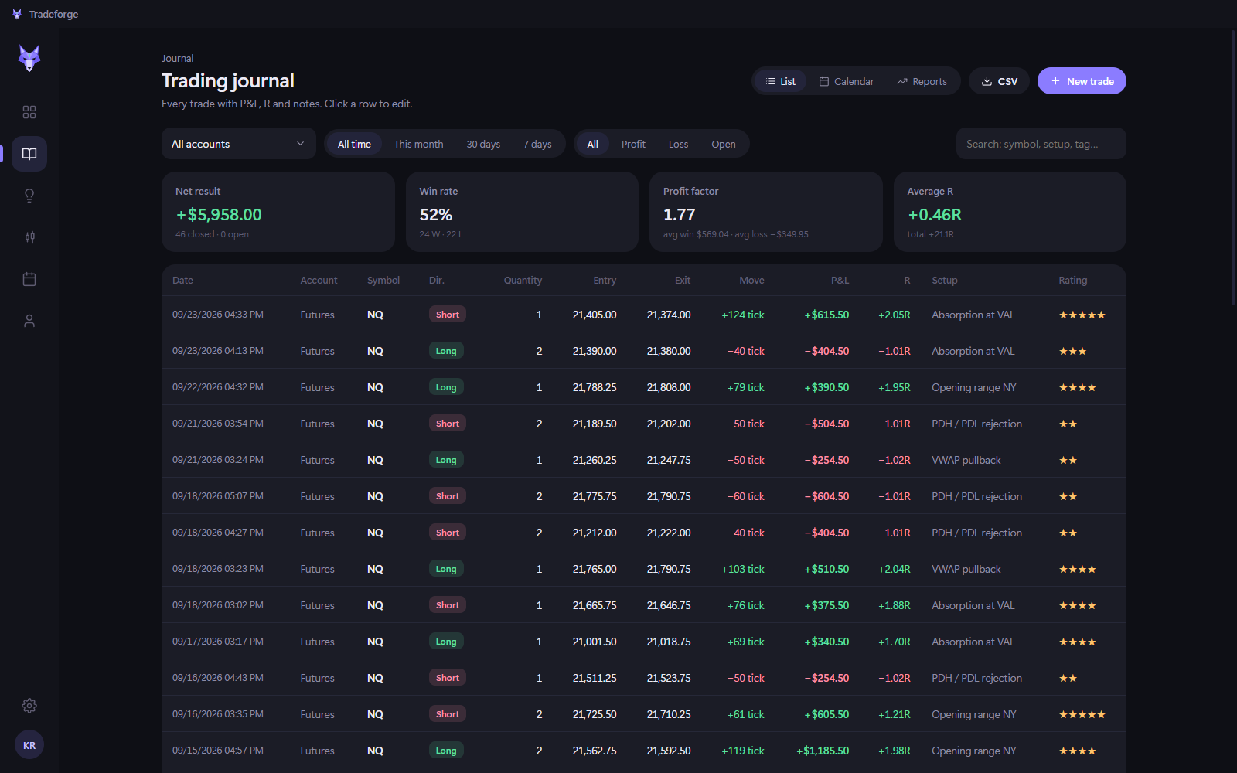Open the settings gear in sidebar
Image resolution: width=1237 pixels, height=773 pixels.
[x=29, y=706]
